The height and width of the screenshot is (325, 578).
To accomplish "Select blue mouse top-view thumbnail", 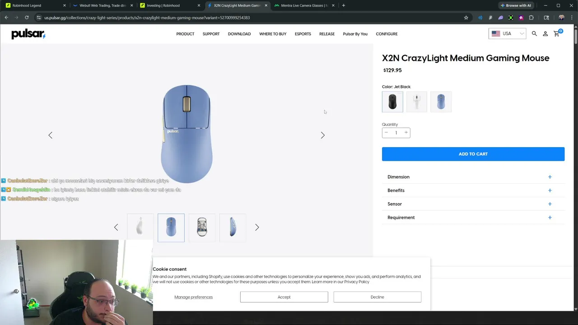I will pyautogui.click(x=171, y=227).
